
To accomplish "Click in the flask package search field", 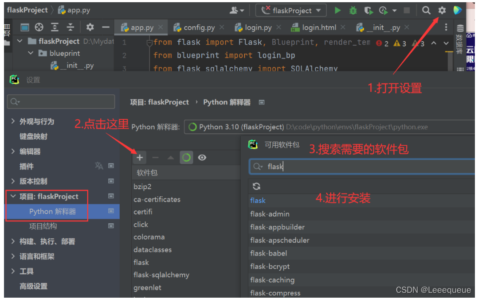I will click(x=362, y=167).
